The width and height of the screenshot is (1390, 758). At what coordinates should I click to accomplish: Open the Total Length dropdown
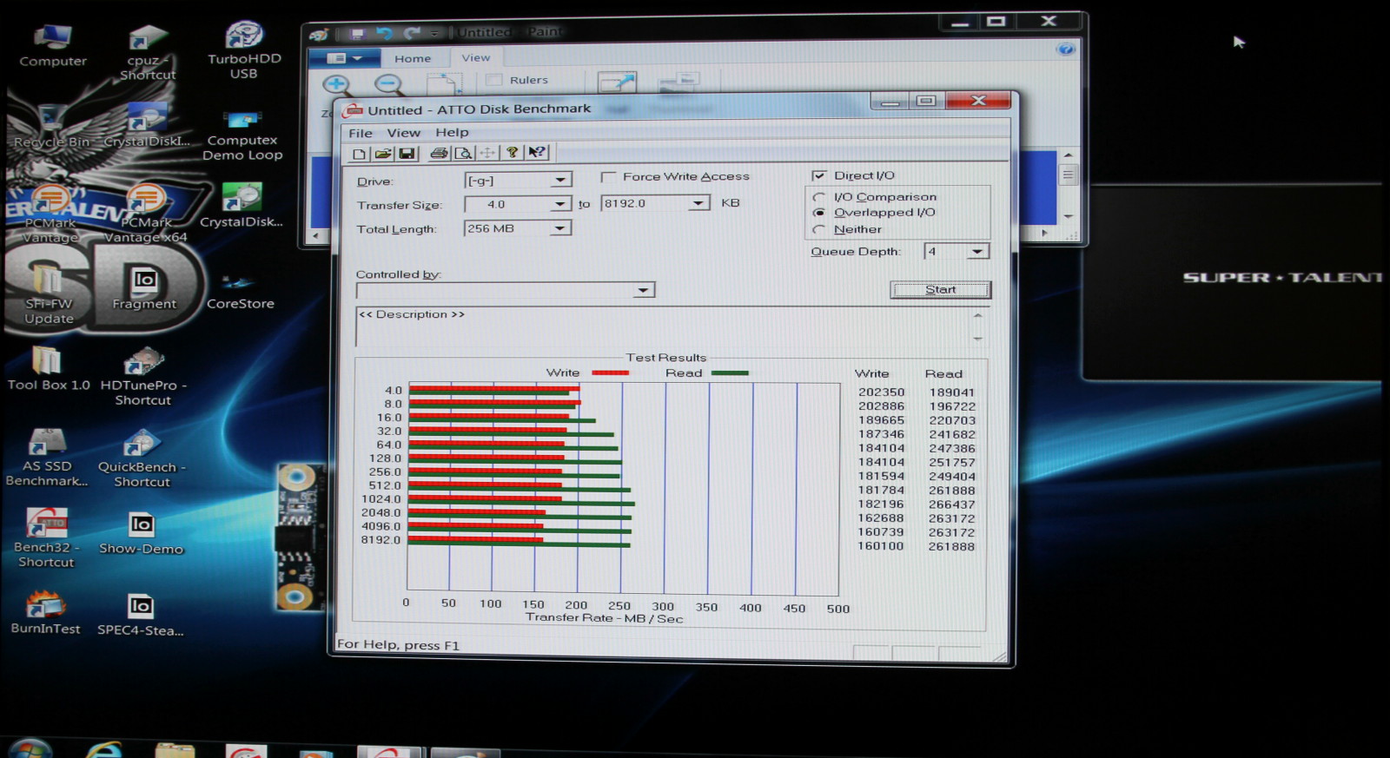560,228
